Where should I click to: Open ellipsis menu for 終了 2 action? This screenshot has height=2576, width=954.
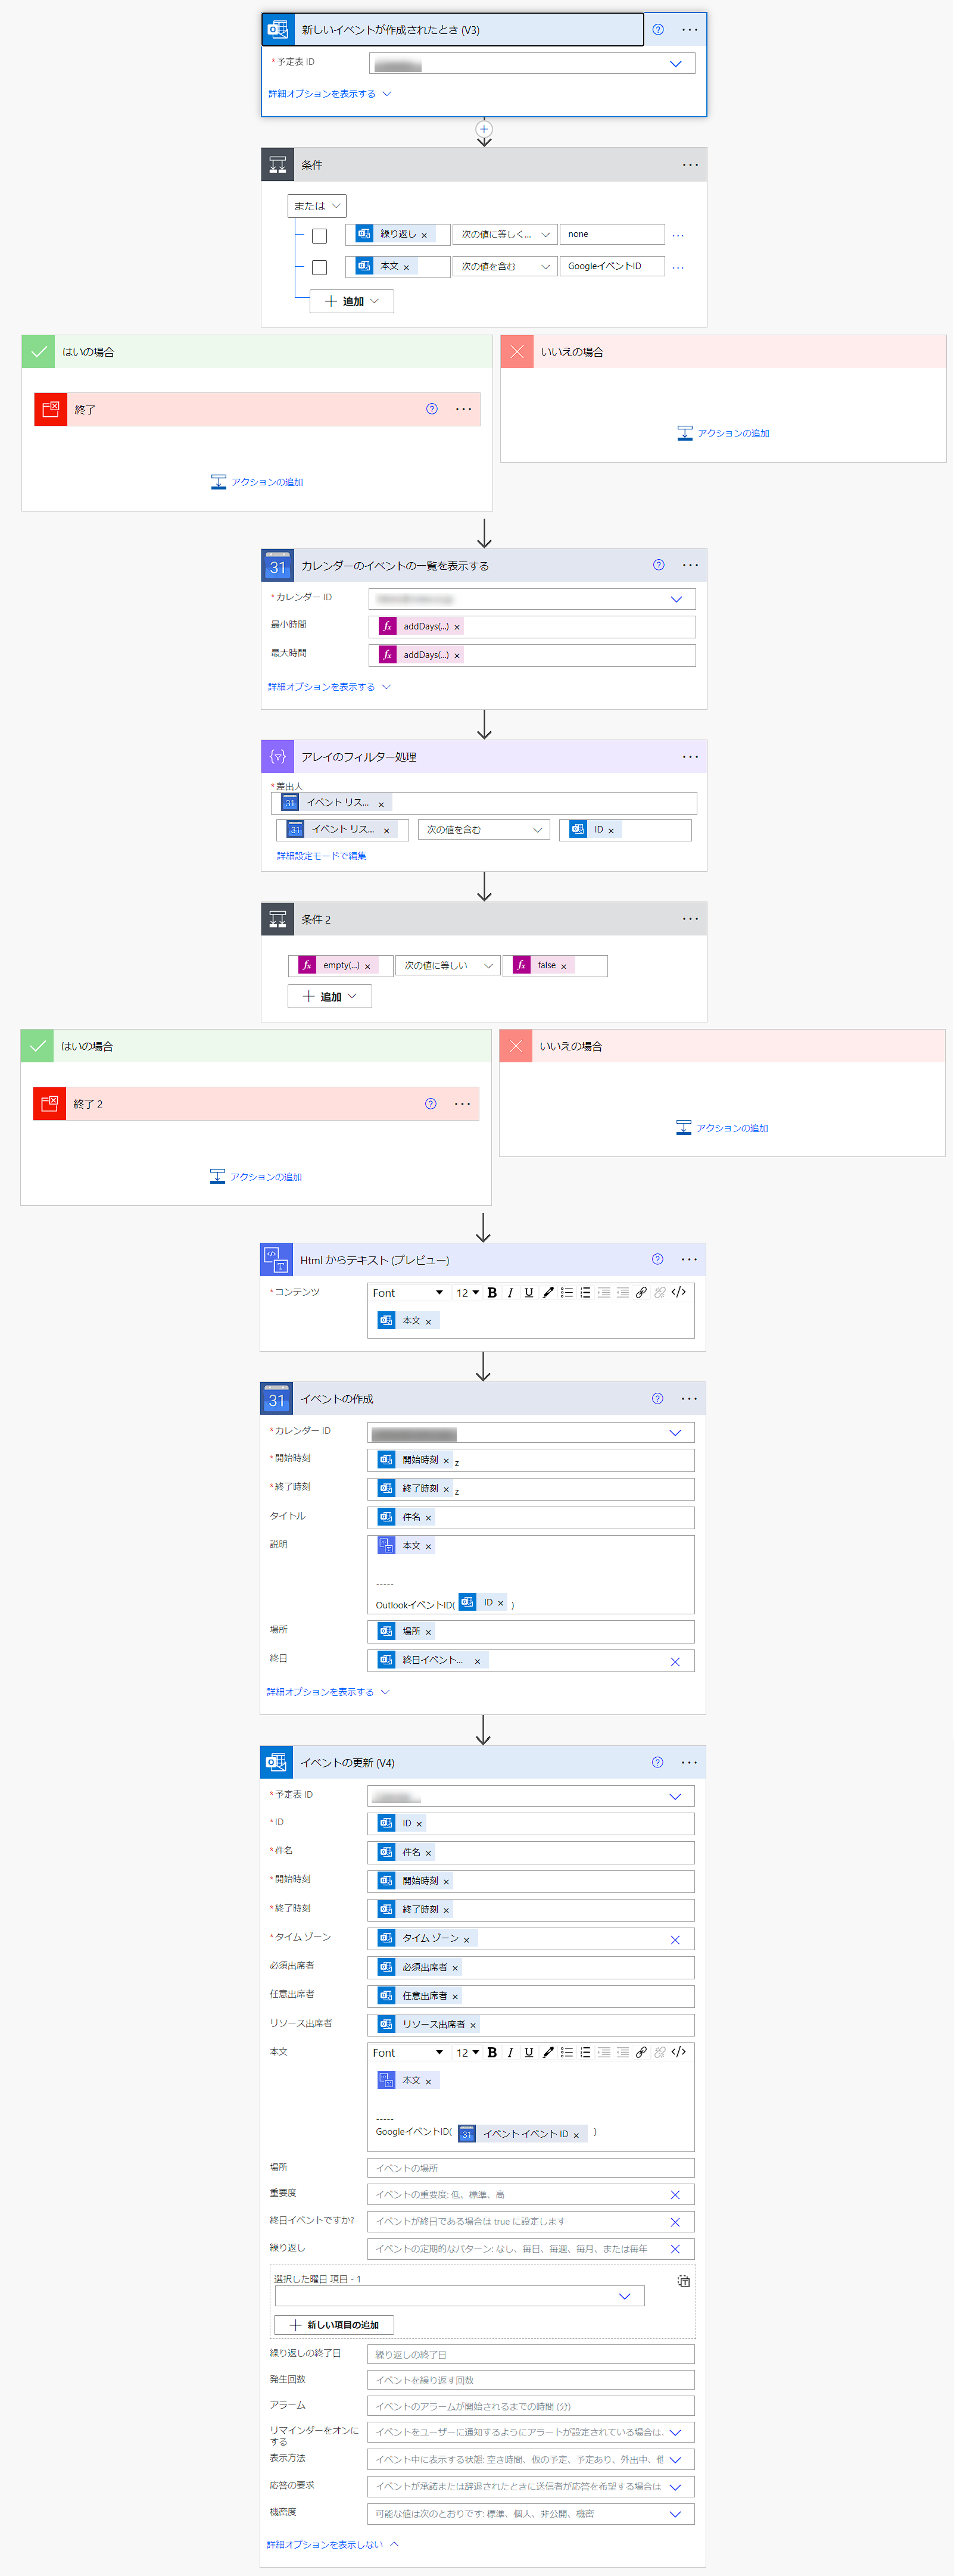[462, 1104]
